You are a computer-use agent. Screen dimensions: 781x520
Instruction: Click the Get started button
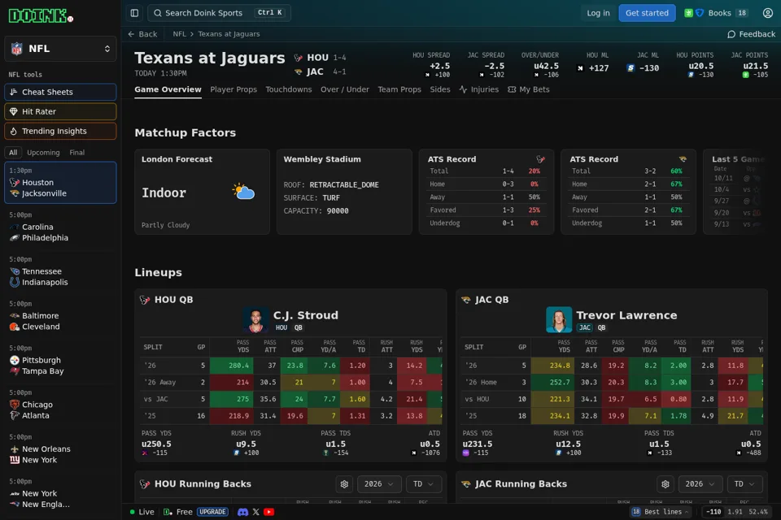647,13
